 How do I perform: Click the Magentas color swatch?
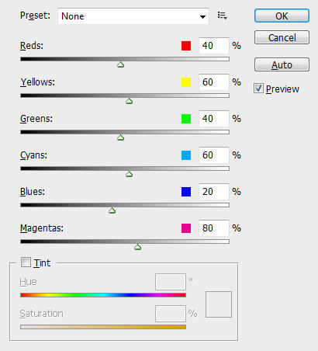[186, 228]
